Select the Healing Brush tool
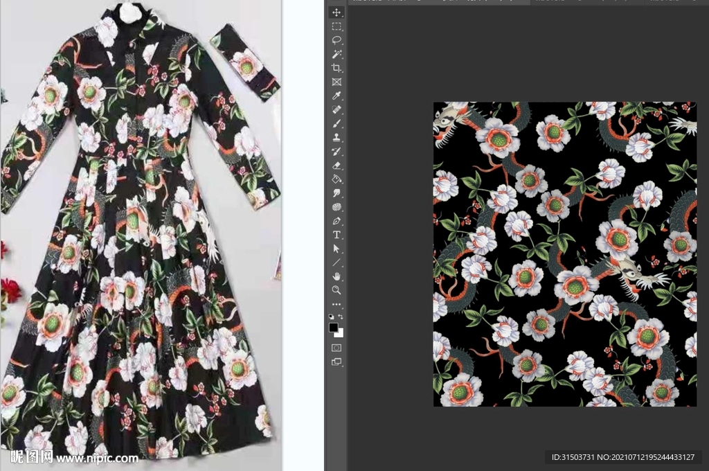 (x=336, y=109)
